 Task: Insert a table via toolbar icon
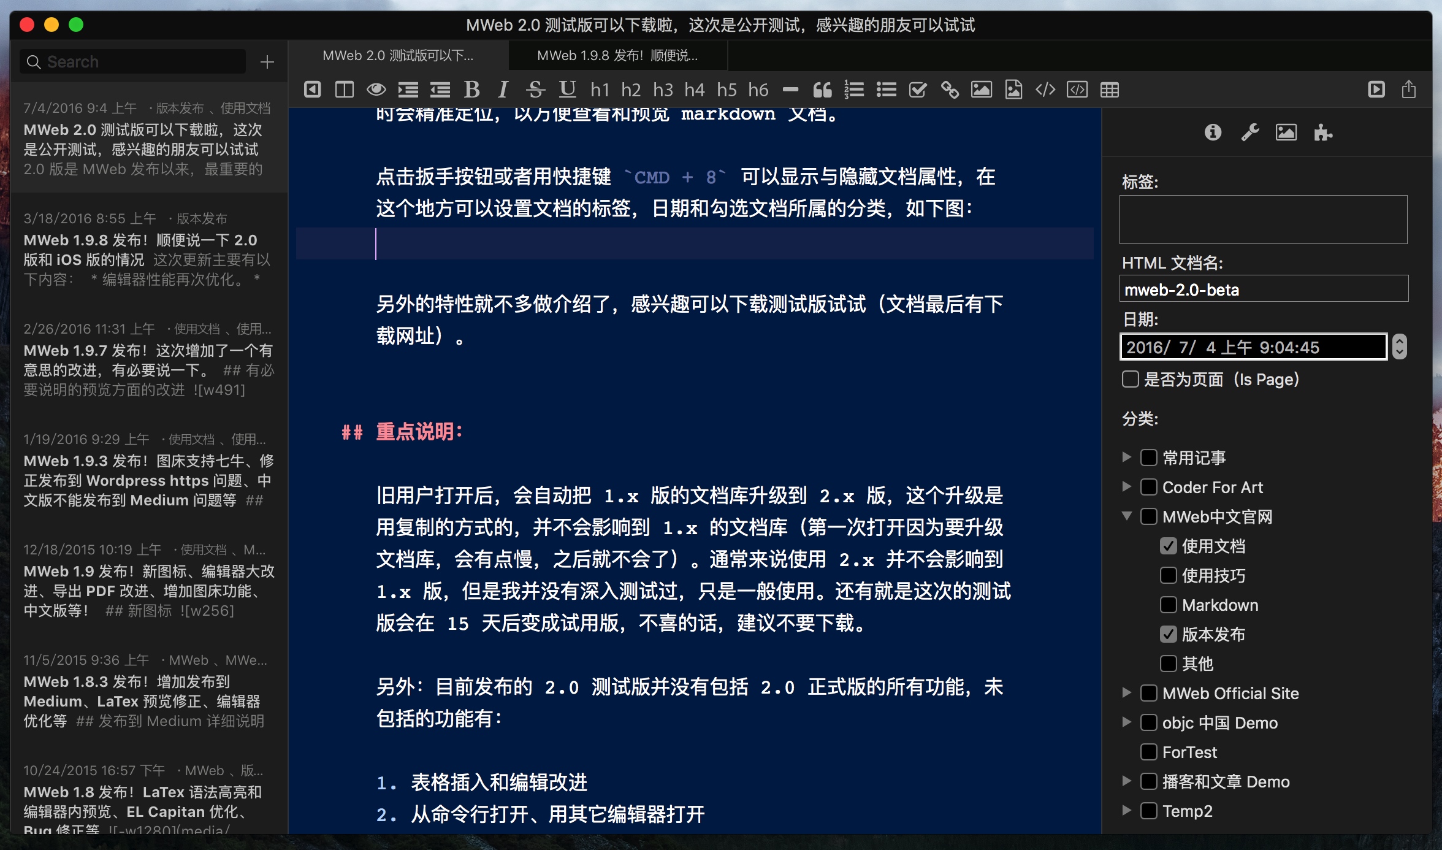tap(1109, 90)
